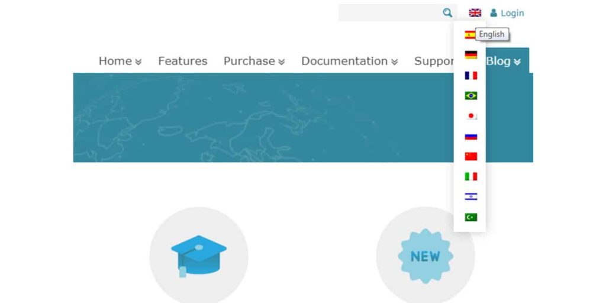Switch to Chinese via the China flag
The image size is (606, 303).
click(x=470, y=156)
